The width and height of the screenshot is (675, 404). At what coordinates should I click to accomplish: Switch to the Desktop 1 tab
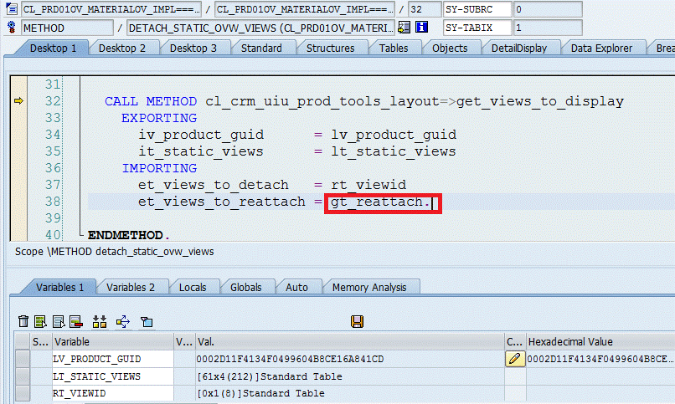click(53, 49)
